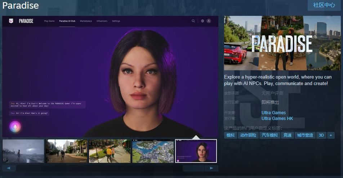Select the rainy street screenshot thumbnail
Viewport: 343px width, 178px height.
click(x=23, y=151)
